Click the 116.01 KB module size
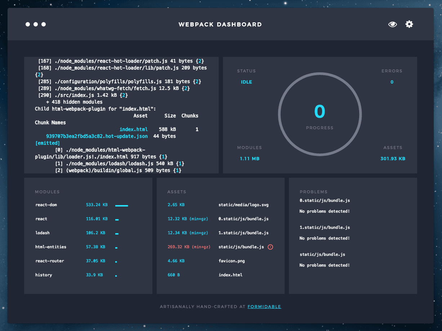 coord(97,219)
